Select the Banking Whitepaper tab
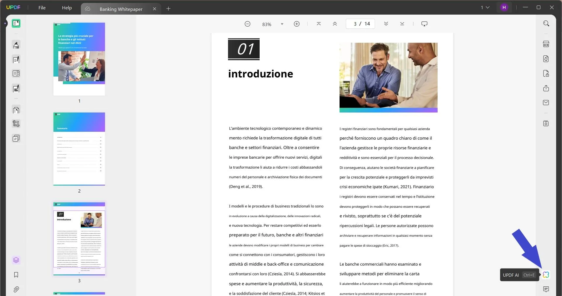562x296 pixels. (x=121, y=9)
